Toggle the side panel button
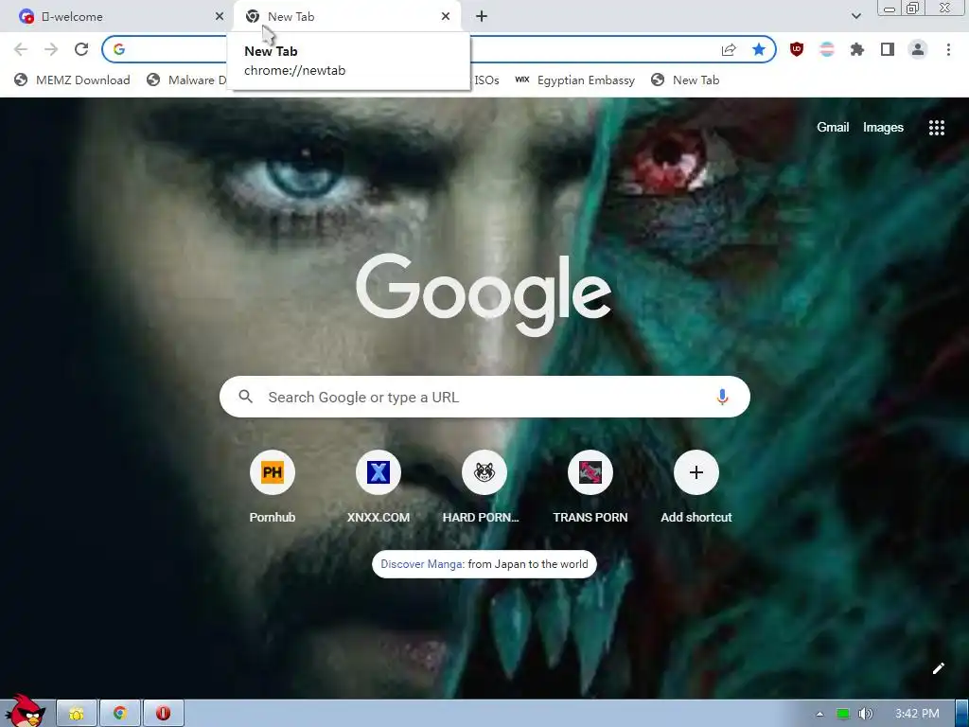The image size is (969, 727). pyautogui.click(x=888, y=49)
